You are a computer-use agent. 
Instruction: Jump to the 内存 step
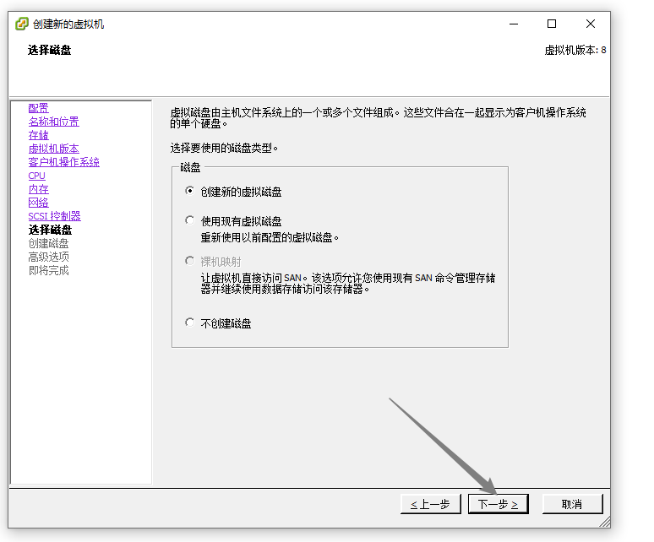(38, 189)
